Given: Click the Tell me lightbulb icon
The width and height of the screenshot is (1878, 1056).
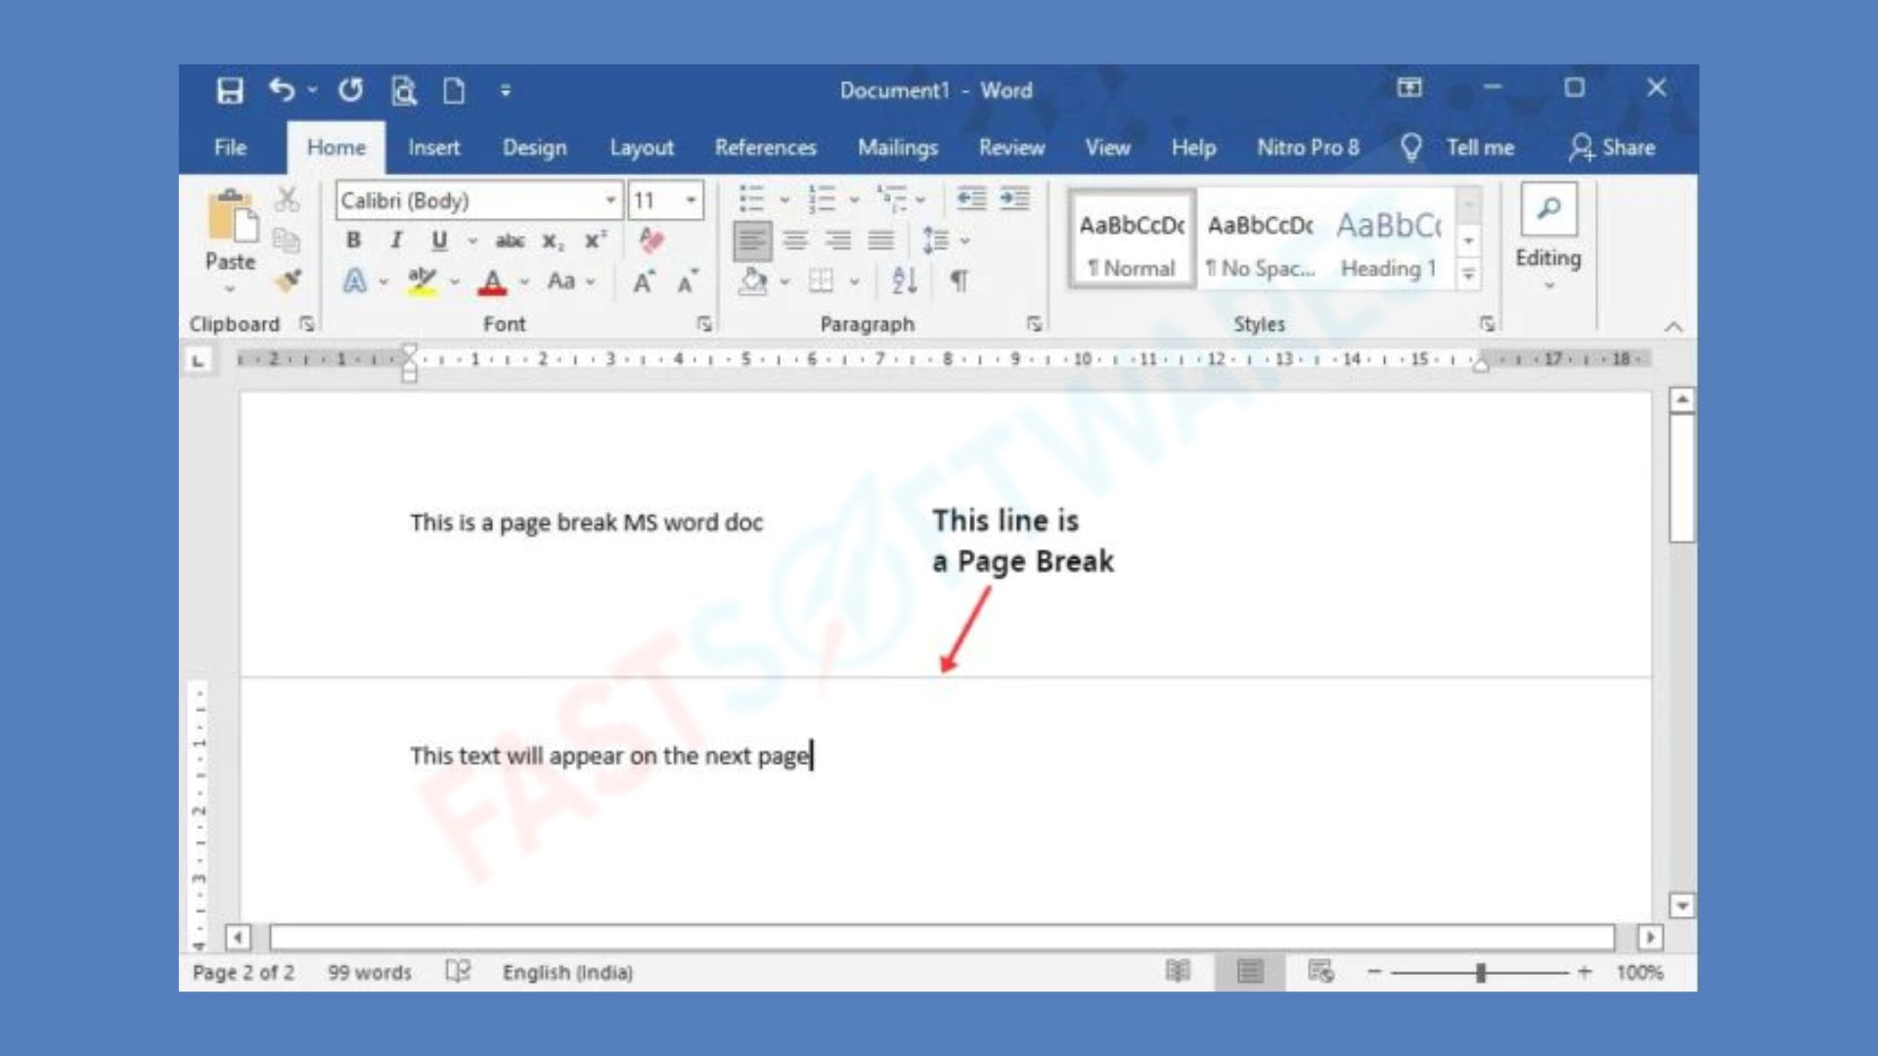Looking at the screenshot, I should [1410, 148].
